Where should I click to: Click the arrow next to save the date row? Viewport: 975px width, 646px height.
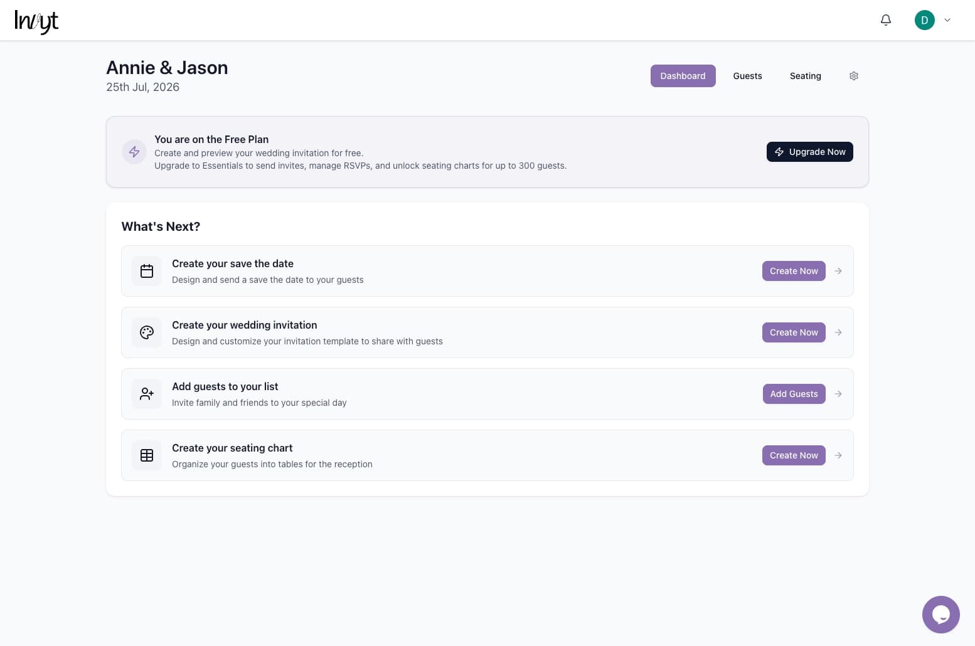click(838, 270)
